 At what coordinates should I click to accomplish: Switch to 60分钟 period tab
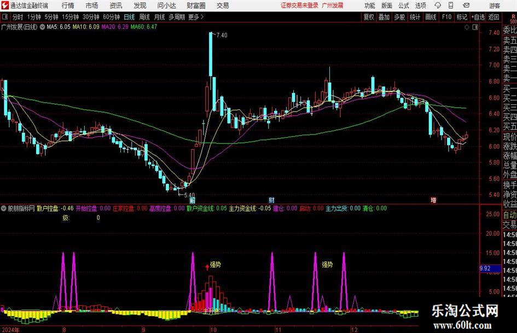(x=111, y=17)
